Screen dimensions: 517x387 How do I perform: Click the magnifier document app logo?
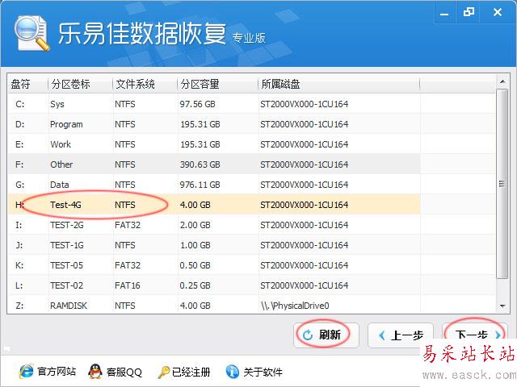click(x=32, y=33)
